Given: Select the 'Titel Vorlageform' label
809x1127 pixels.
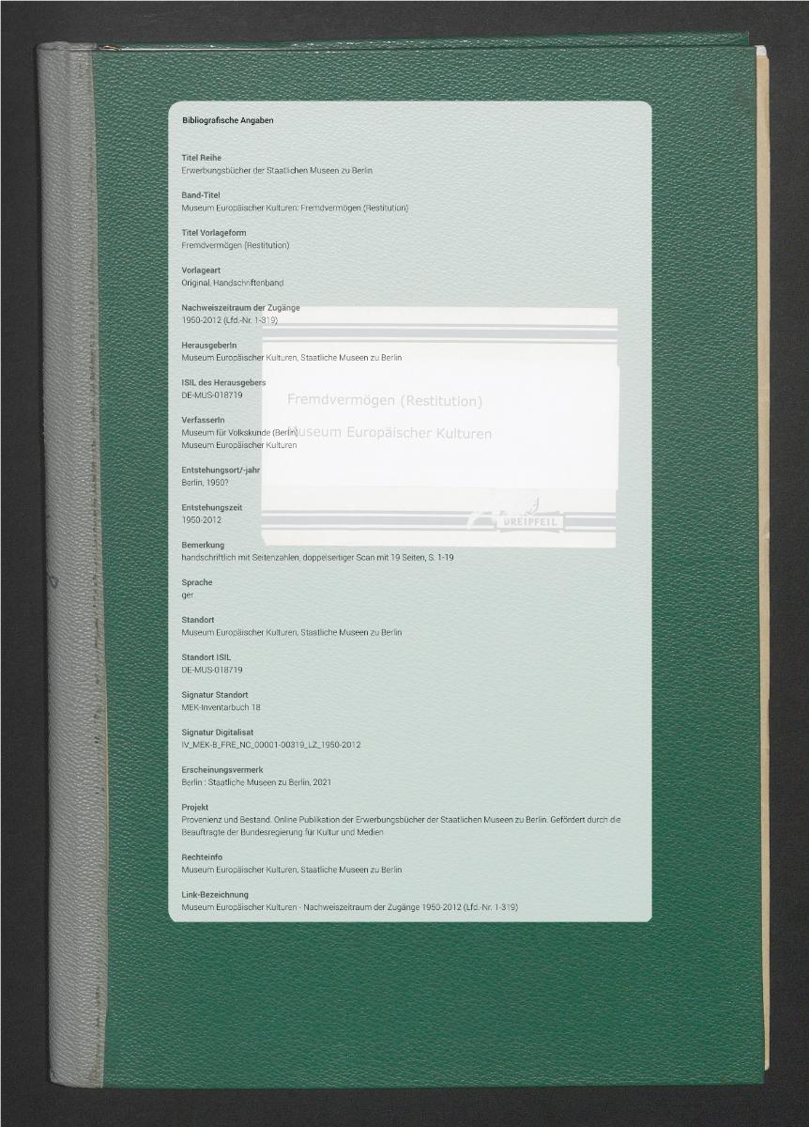Looking at the screenshot, I should [x=214, y=233].
